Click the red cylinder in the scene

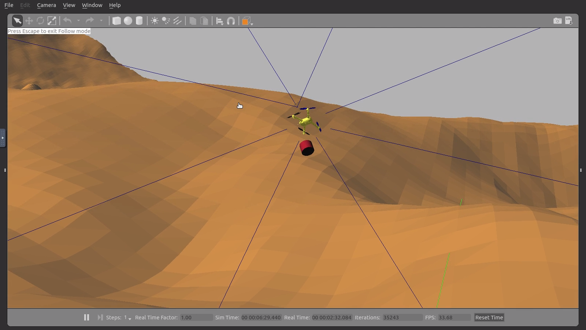point(307,148)
